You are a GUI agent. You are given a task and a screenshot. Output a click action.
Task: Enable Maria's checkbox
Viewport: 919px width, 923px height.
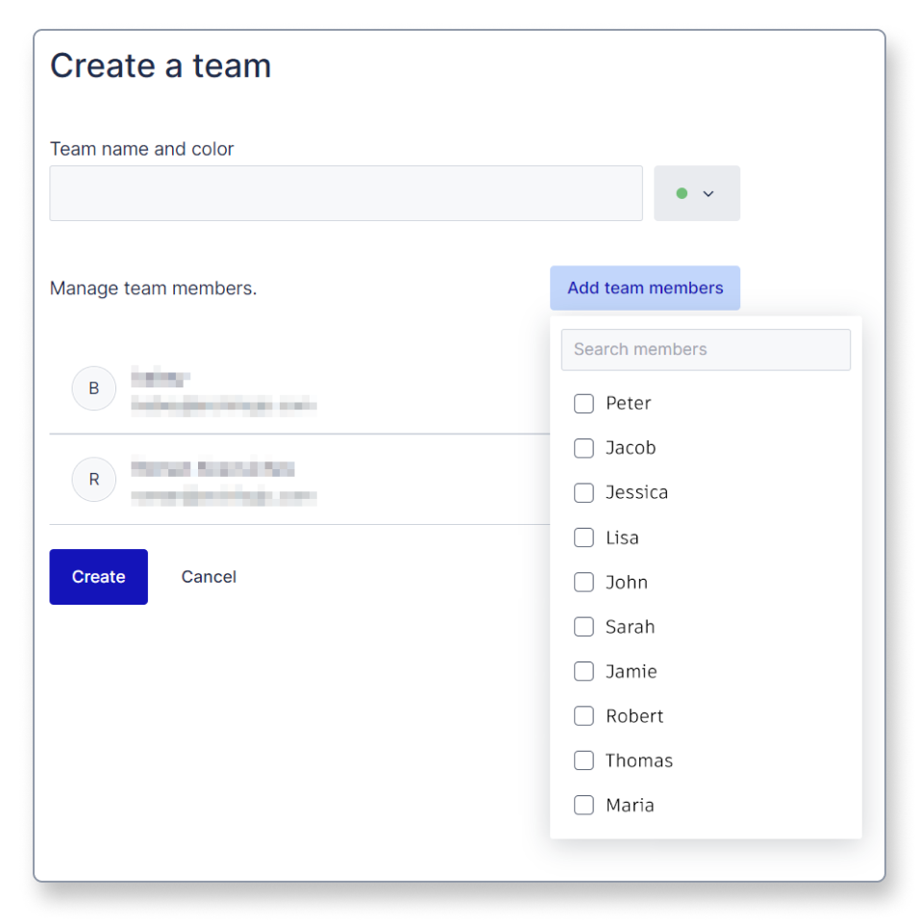click(x=584, y=805)
